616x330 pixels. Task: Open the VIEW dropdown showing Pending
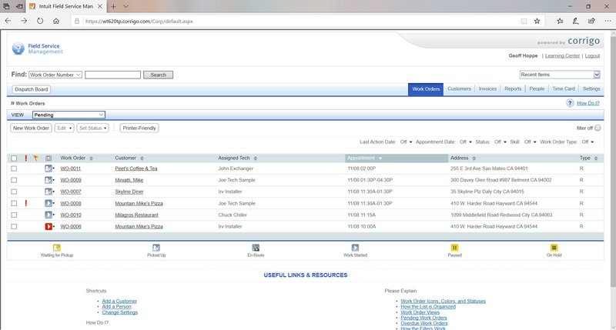coord(69,115)
